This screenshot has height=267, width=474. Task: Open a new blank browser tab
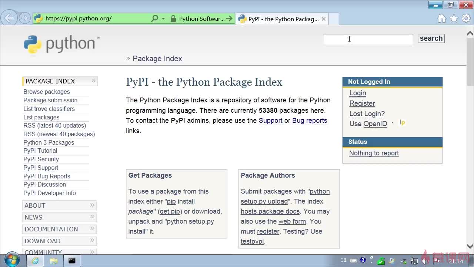coord(334,19)
